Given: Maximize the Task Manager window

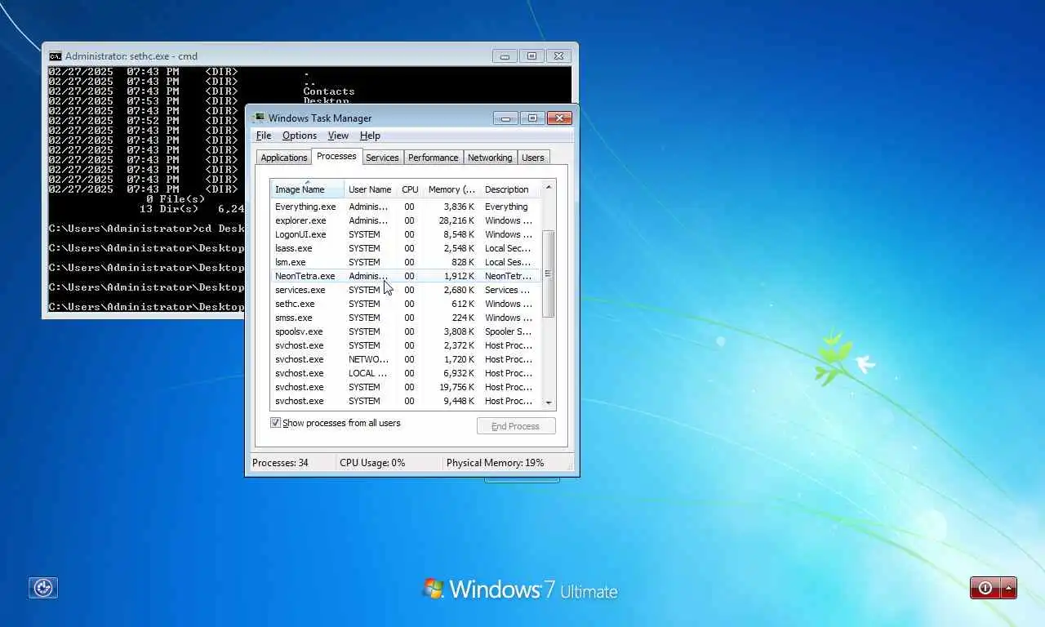Looking at the screenshot, I should click(x=532, y=118).
